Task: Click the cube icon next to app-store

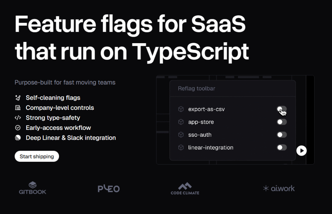Action: tap(181, 122)
